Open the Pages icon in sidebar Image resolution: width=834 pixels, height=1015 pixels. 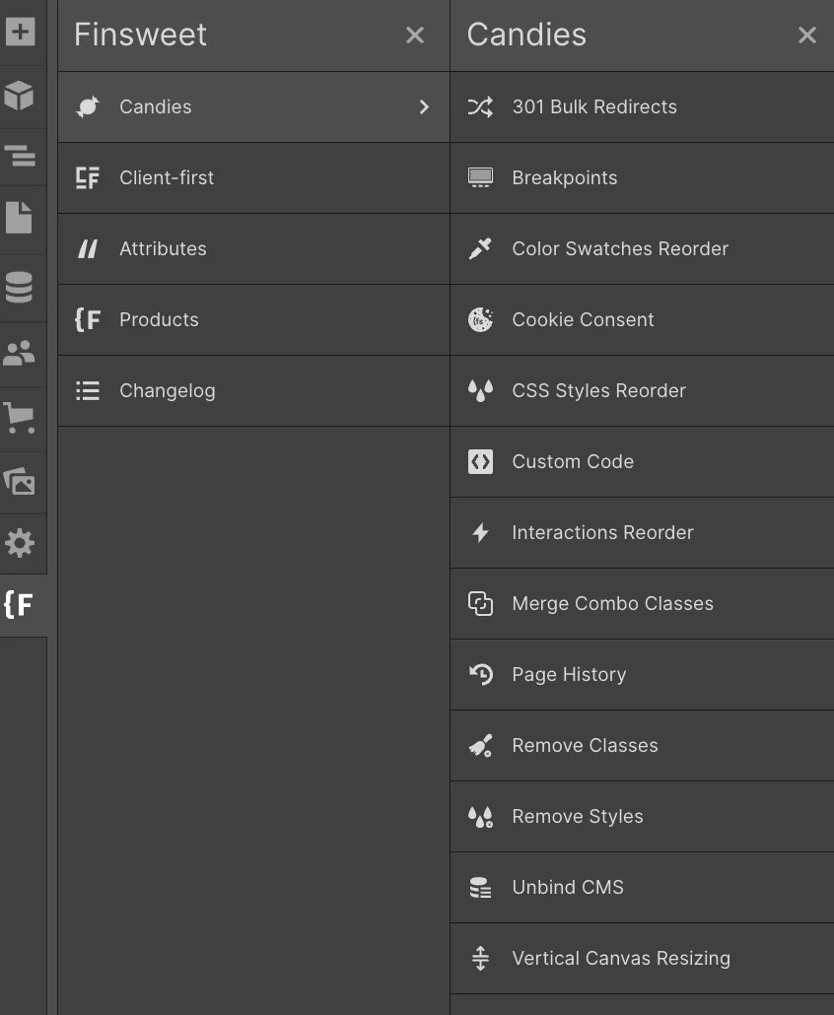point(19,218)
